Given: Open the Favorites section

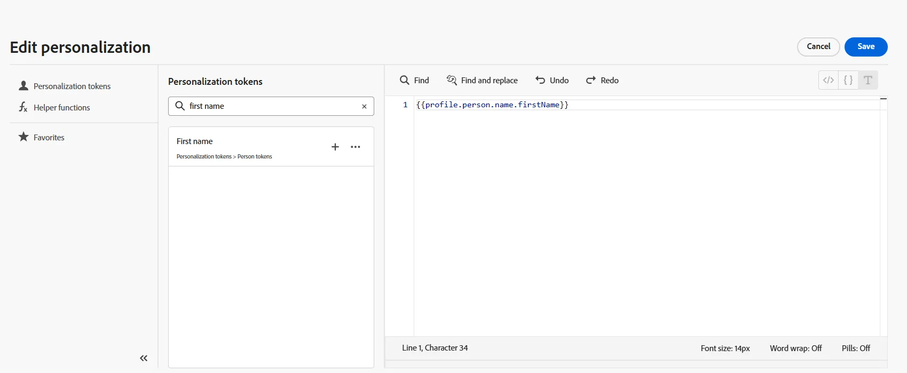Looking at the screenshot, I should point(42,137).
